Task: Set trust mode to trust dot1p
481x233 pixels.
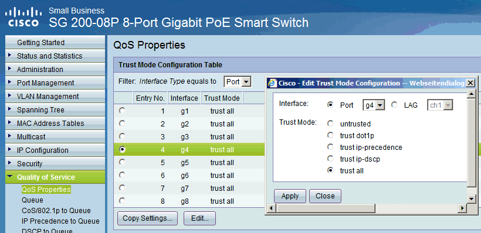Action: (330, 135)
